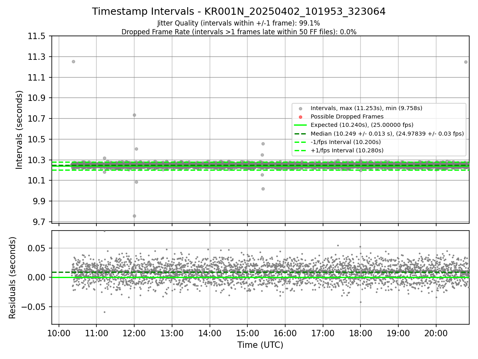
Task: Click the plot title Timestamp Intervals - KR001N_20250402_101953_323064
Action: tap(239, 12)
